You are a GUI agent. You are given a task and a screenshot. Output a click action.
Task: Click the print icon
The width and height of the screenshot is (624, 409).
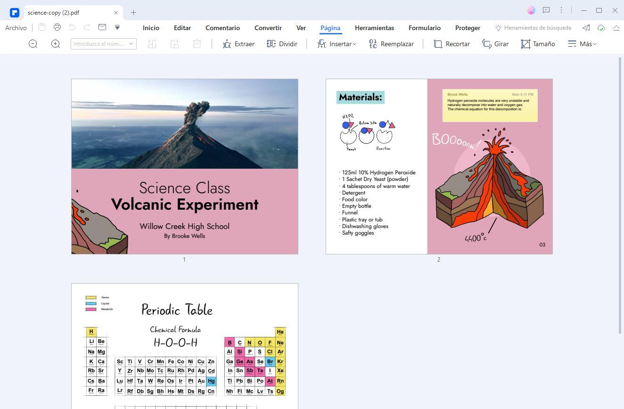(x=57, y=27)
